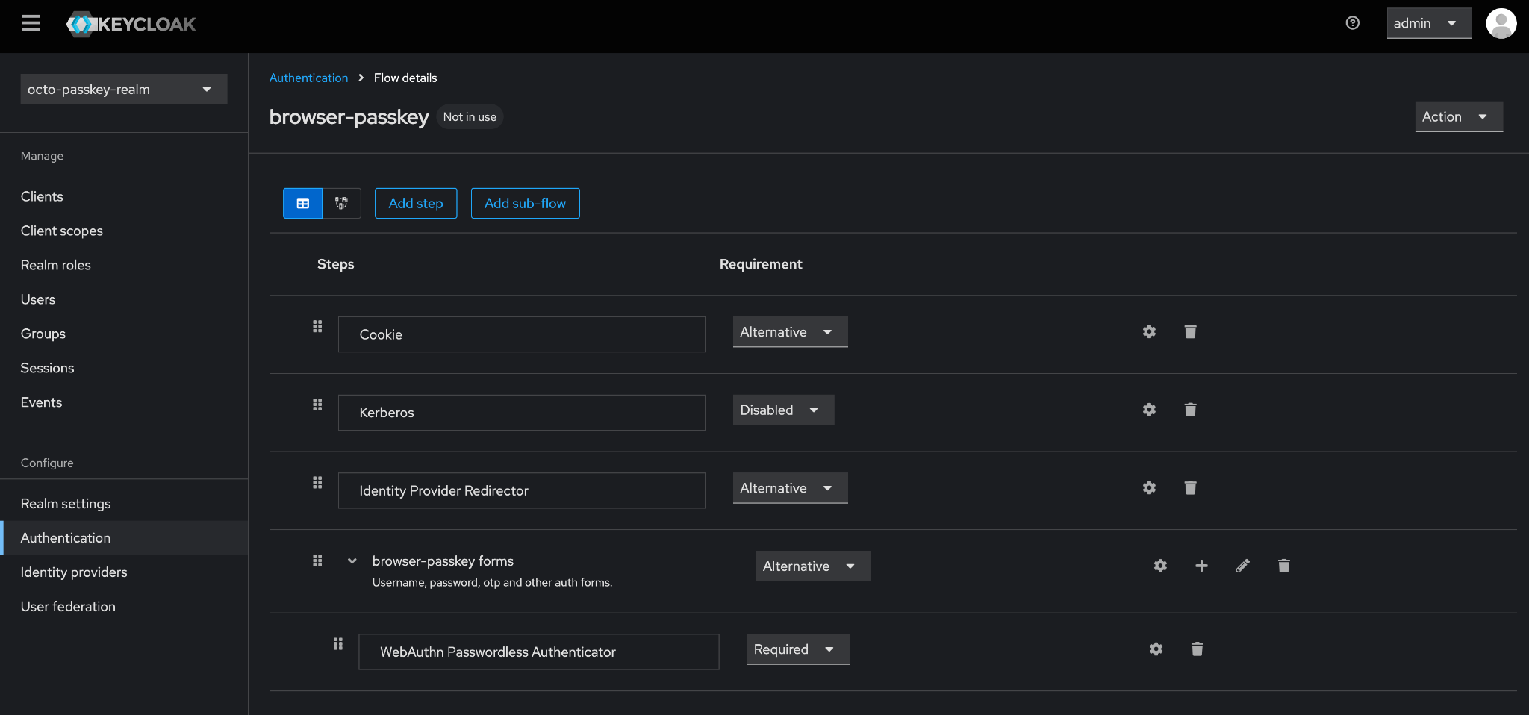
Task: Open settings gear for Cookie step
Action: point(1149,331)
